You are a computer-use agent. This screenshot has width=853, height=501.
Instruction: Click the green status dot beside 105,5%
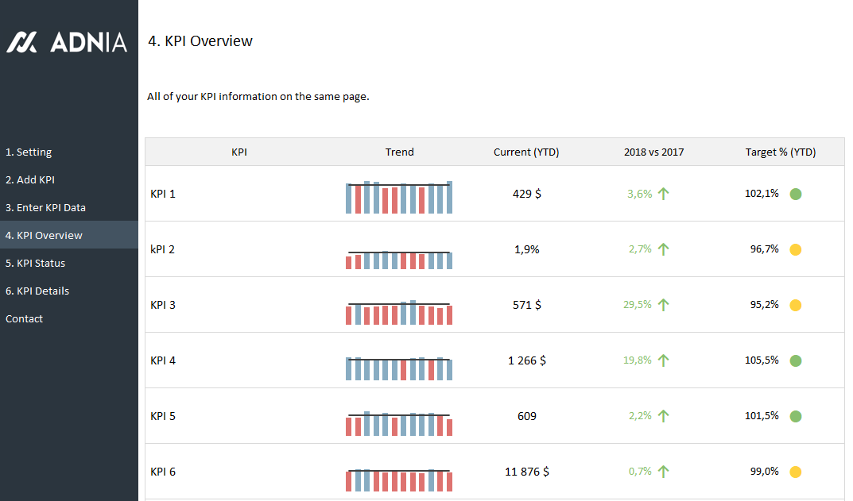pyautogui.click(x=796, y=360)
